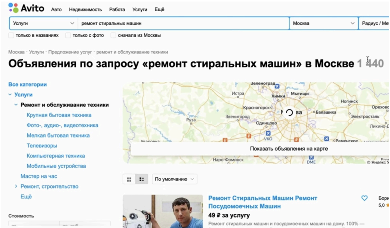Select 'Мастер на час' sidebar link
This screenshot has height=228, width=390.
(39, 176)
